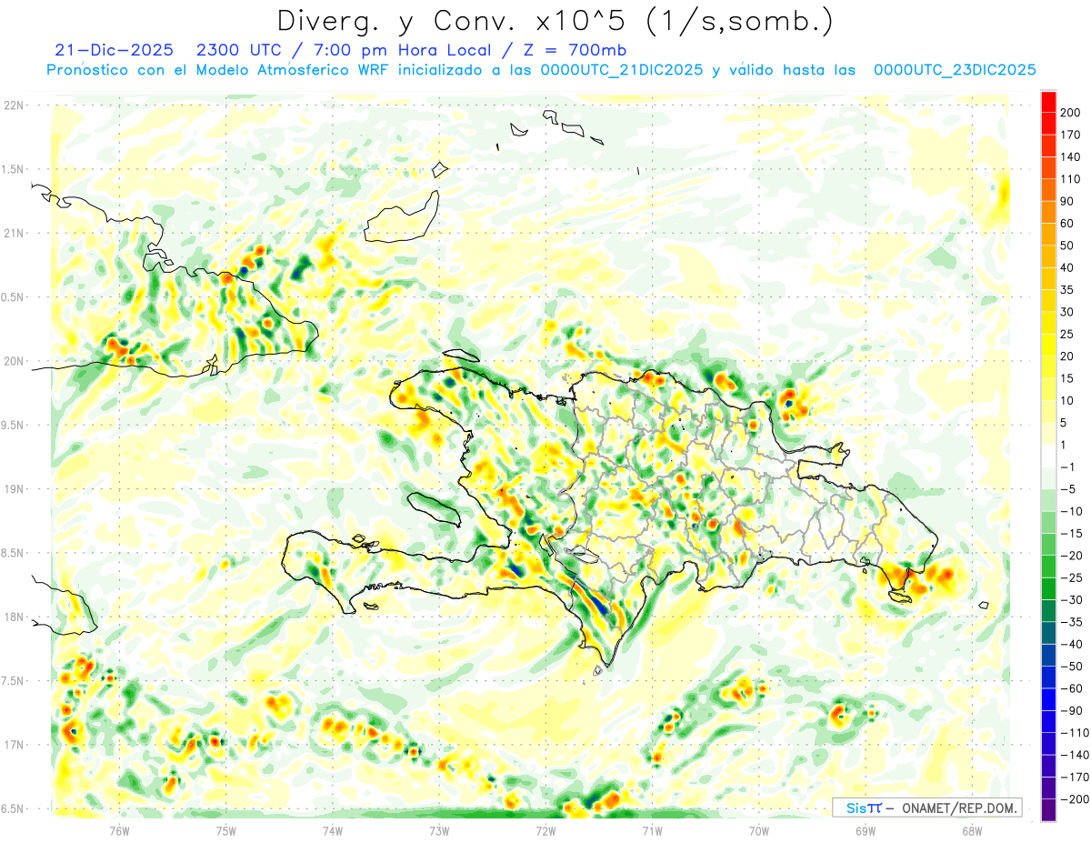Click the "8.5N" latitude label
Image resolution: width=1091 pixels, height=843 pixels.
point(14,553)
